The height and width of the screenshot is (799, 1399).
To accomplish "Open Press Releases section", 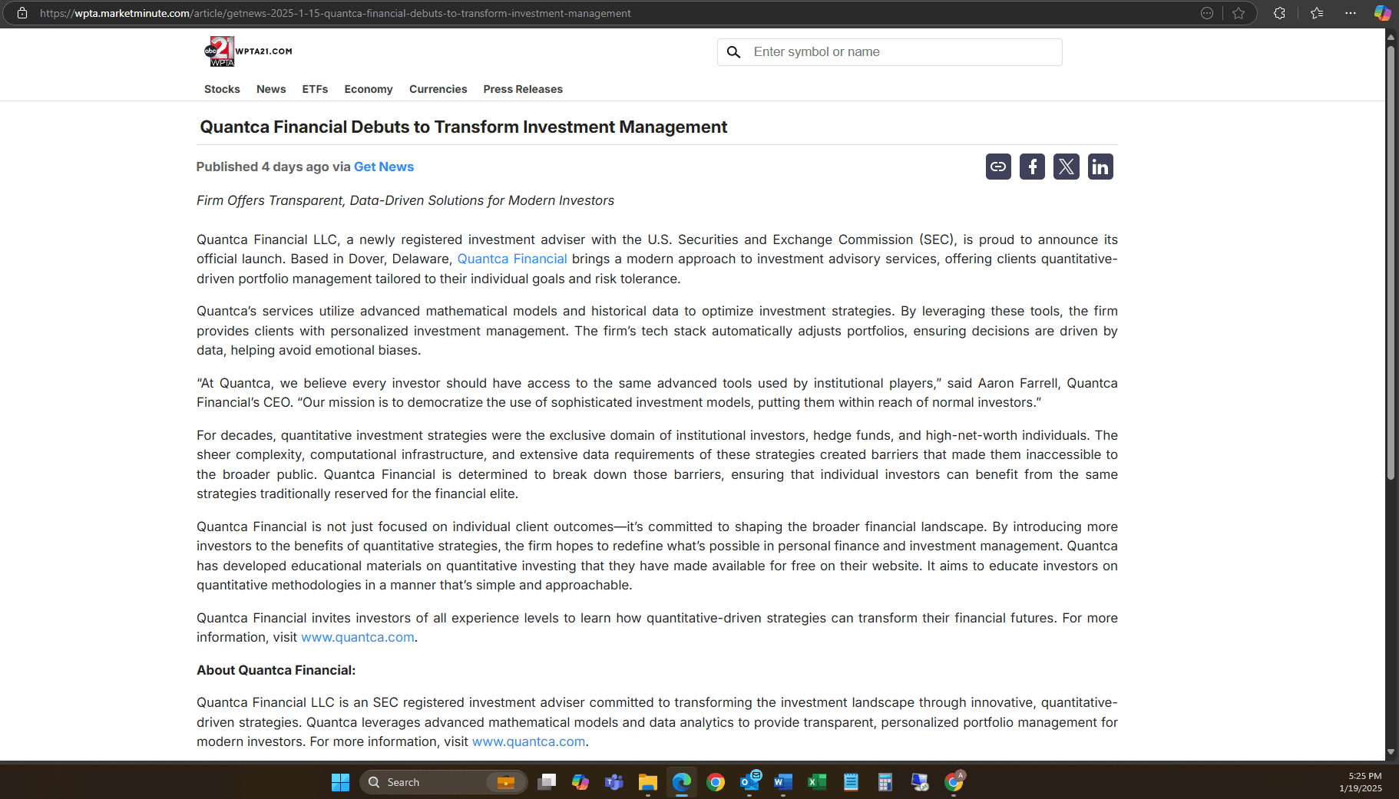I will pyautogui.click(x=523, y=89).
